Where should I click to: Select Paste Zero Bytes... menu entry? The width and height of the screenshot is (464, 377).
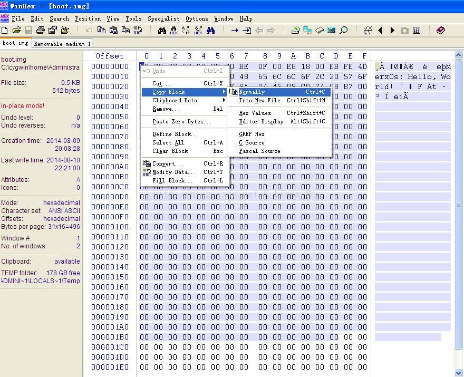pos(185,121)
